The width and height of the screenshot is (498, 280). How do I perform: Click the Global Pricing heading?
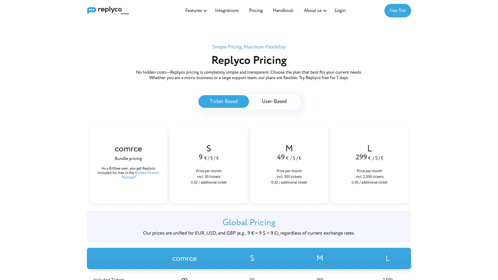(x=249, y=223)
